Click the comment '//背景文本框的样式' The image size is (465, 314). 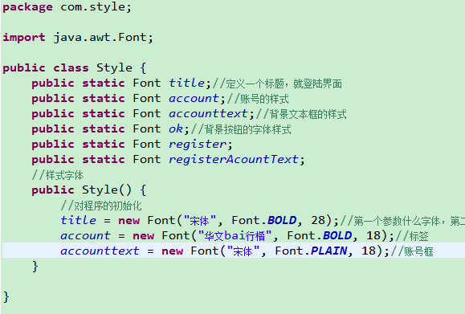pos(301,114)
